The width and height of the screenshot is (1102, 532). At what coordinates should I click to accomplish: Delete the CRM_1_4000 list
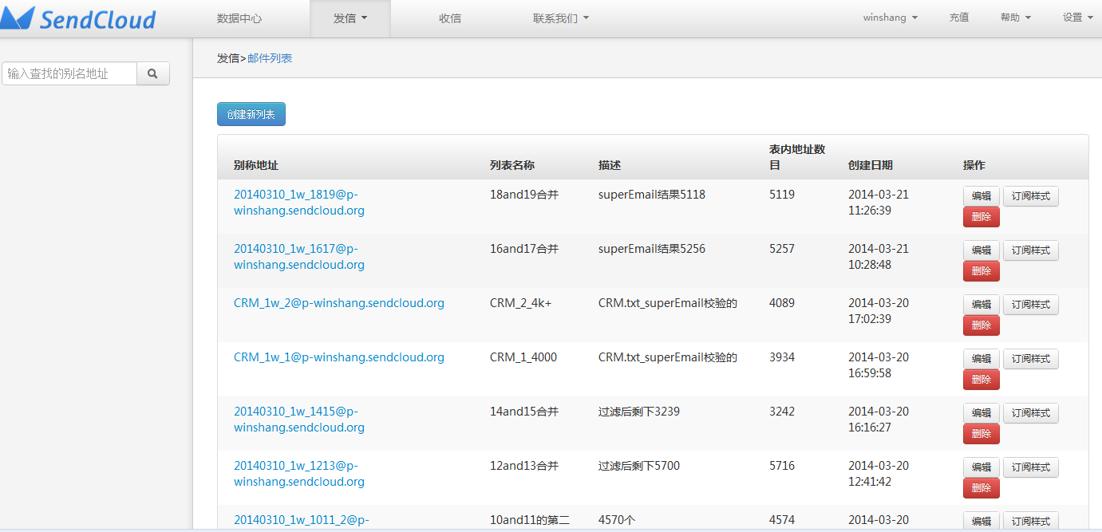pos(982,380)
